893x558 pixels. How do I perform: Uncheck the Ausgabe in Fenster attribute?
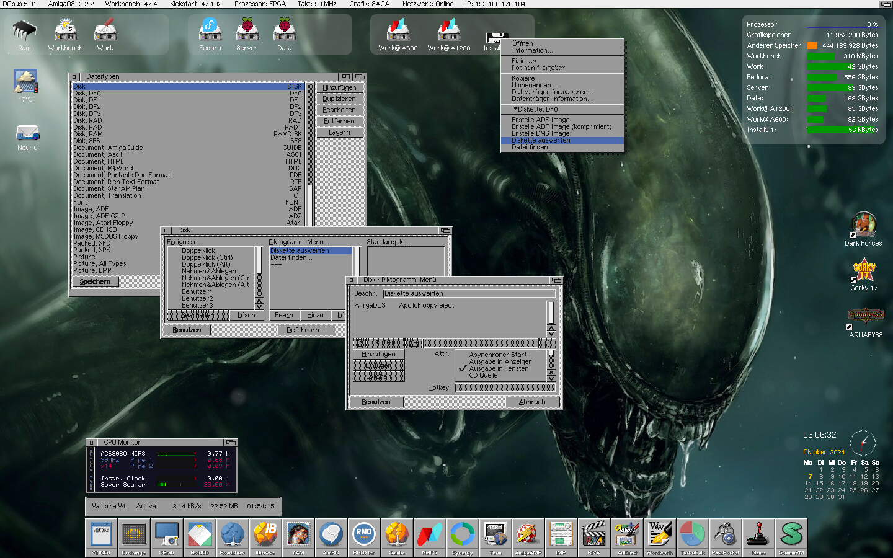pos(500,368)
